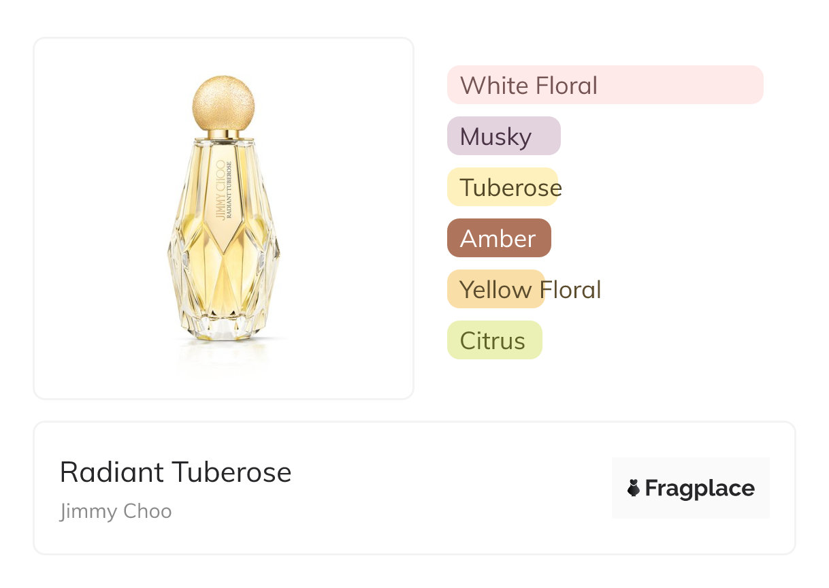
Task: Choose the green Citrus accord bar
Action: click(495, 340)
